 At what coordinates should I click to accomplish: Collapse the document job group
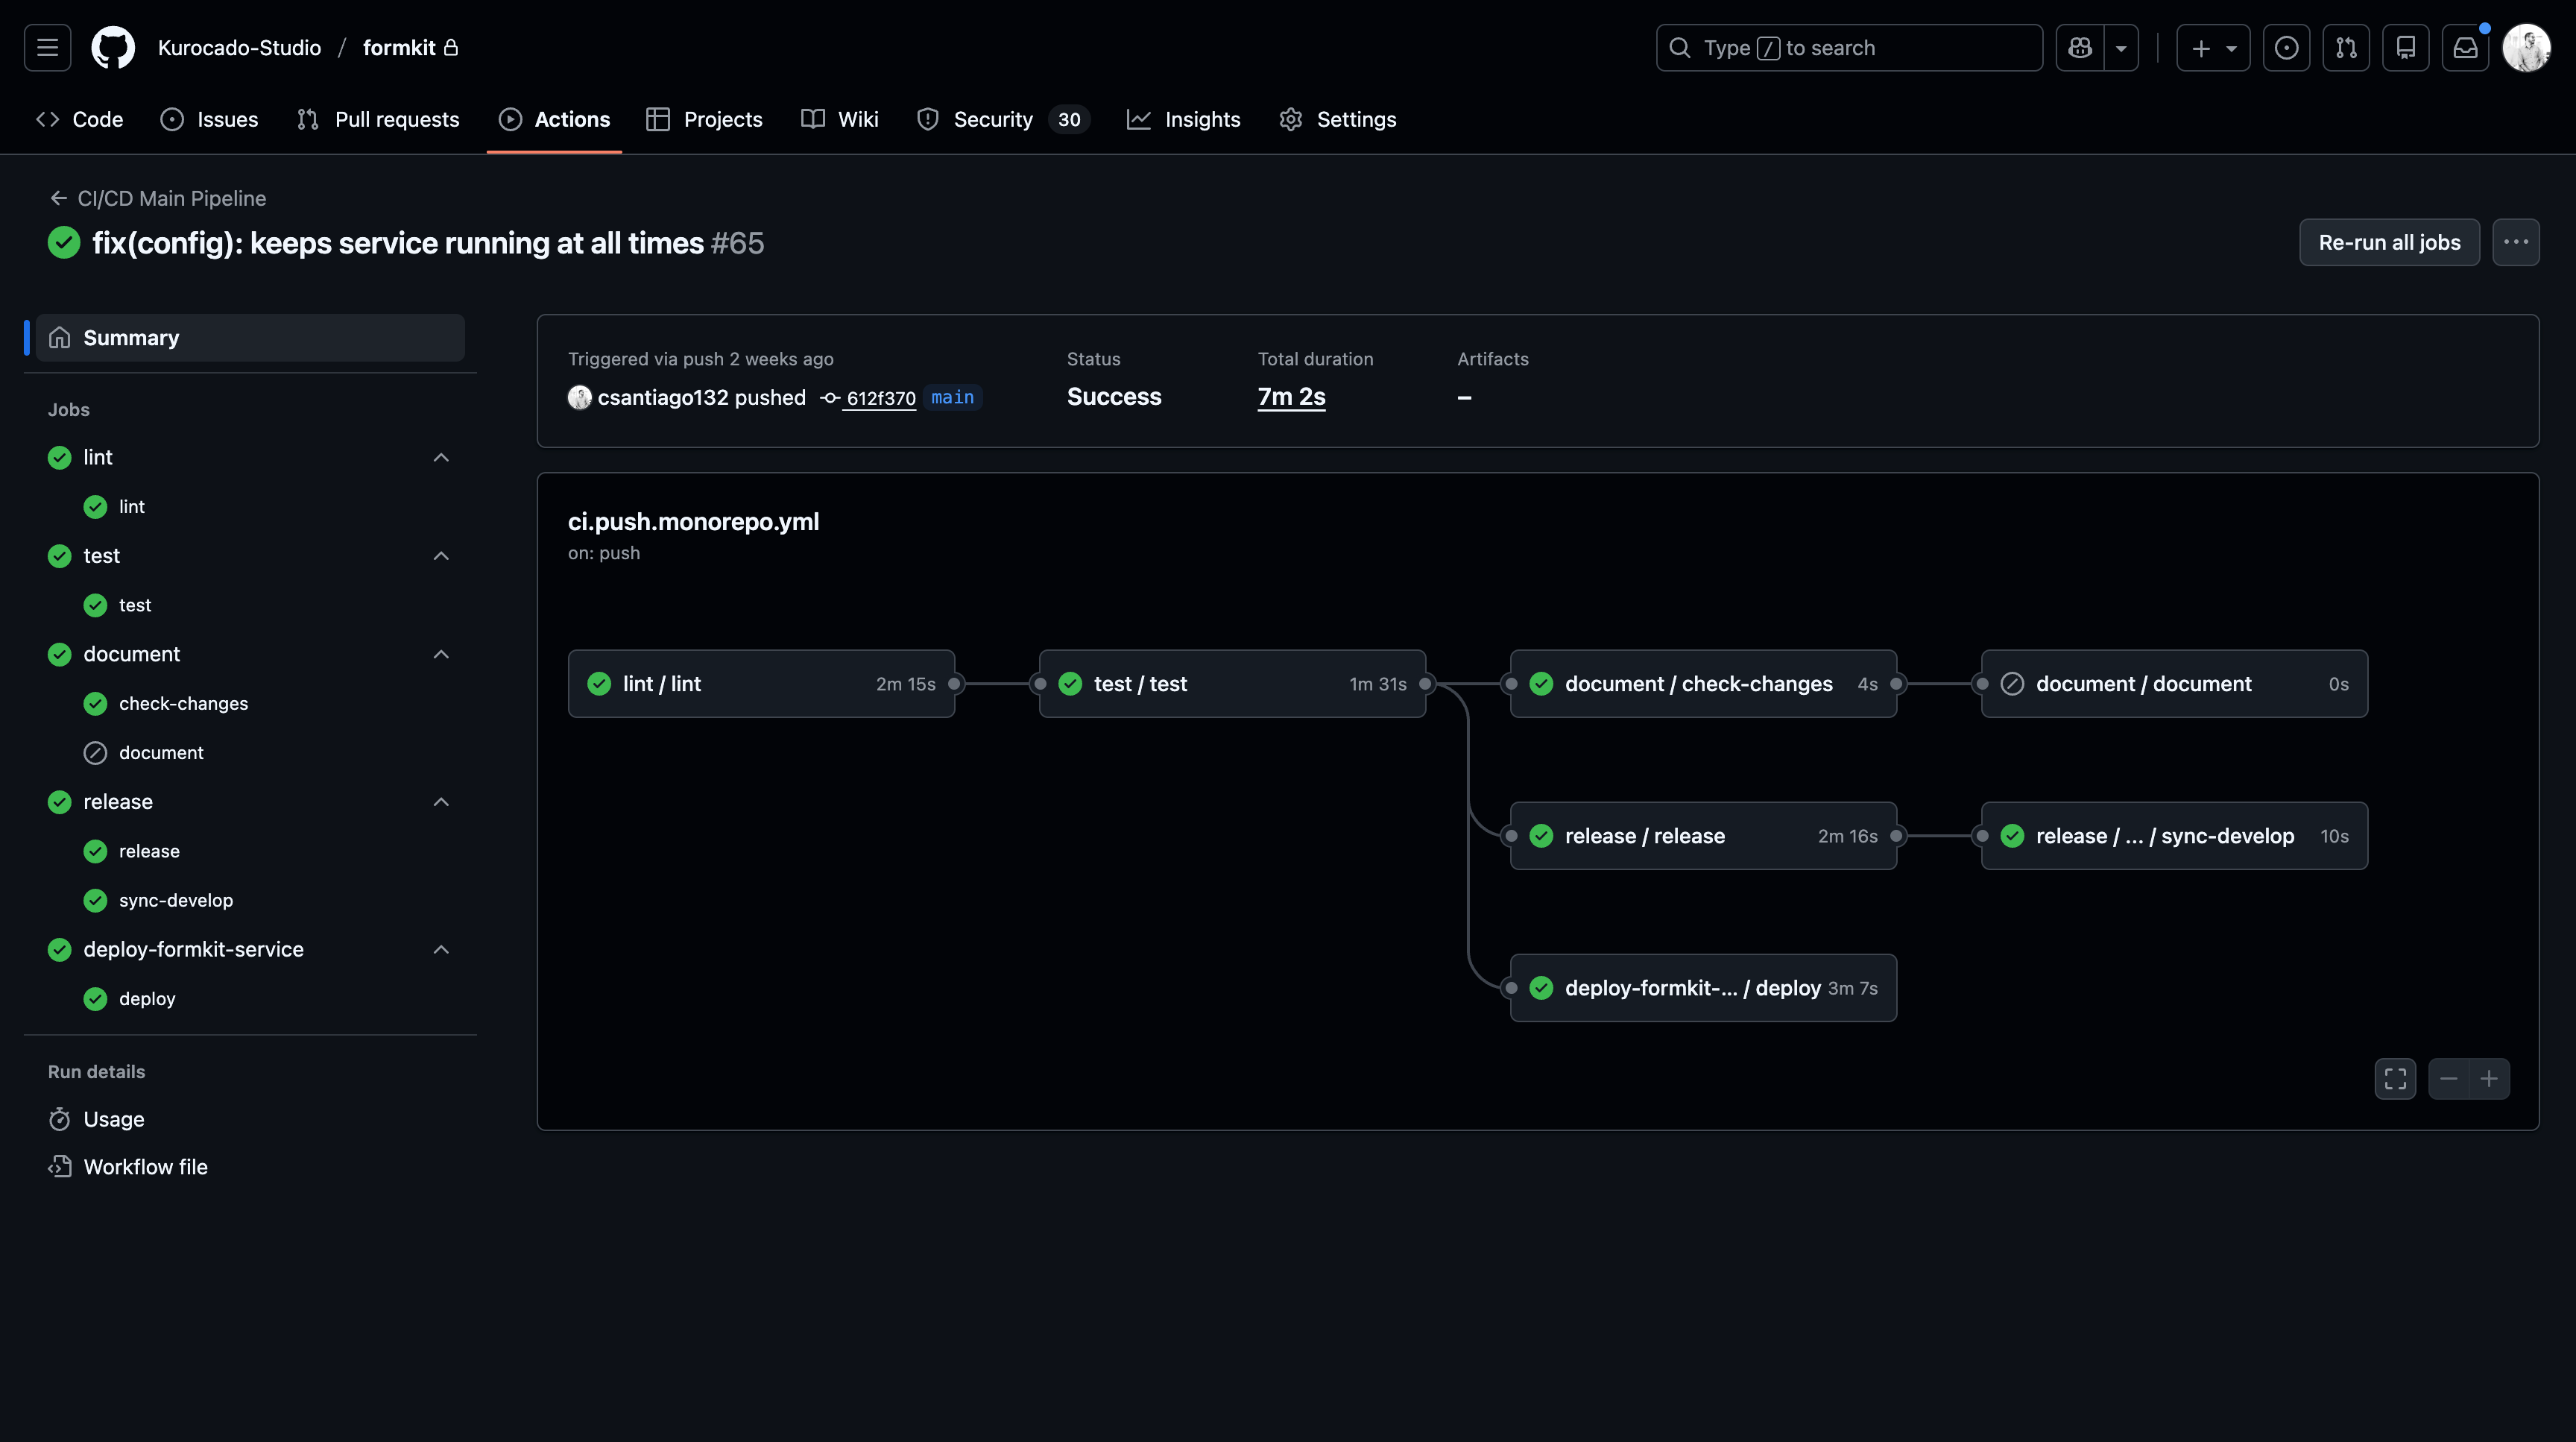(x=441, y=654)
